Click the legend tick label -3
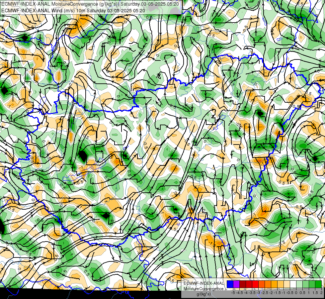 click(x=259, y=293)
